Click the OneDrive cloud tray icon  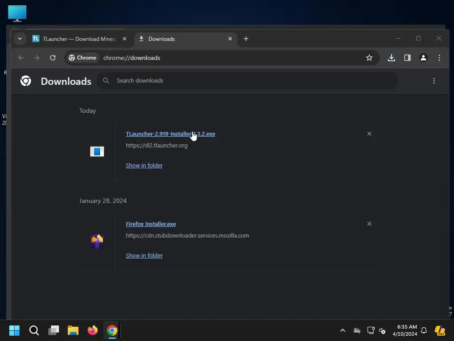click(357, 330)
